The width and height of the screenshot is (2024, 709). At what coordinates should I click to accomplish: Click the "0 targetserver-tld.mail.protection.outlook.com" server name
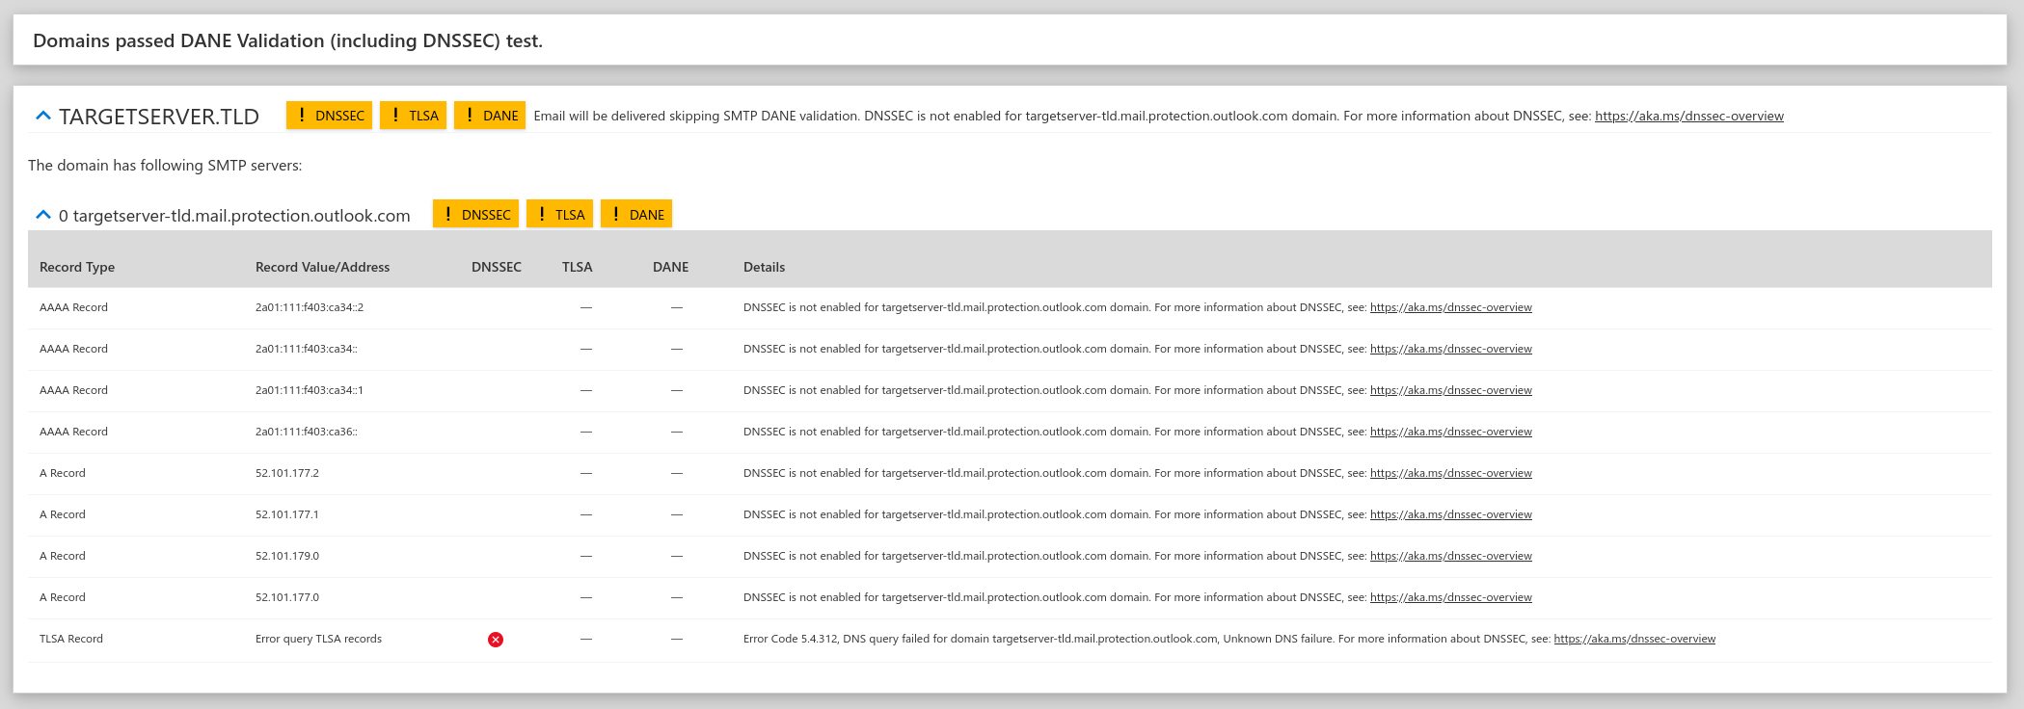234,216
